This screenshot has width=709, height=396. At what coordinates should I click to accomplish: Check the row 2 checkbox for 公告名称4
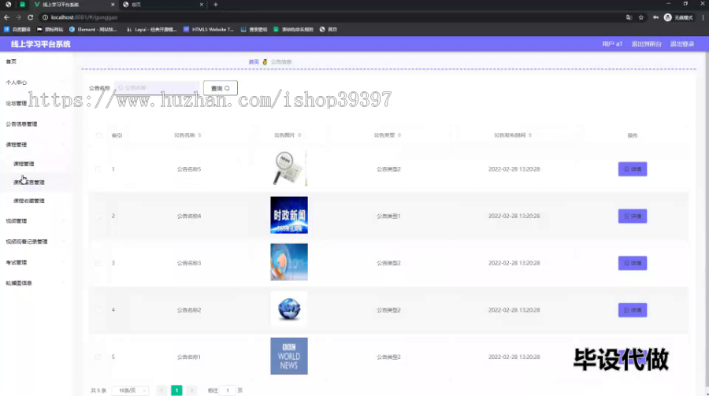tap(98, 216)
